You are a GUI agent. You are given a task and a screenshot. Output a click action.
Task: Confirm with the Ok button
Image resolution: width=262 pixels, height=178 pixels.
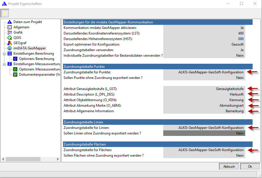click(250, 167)
